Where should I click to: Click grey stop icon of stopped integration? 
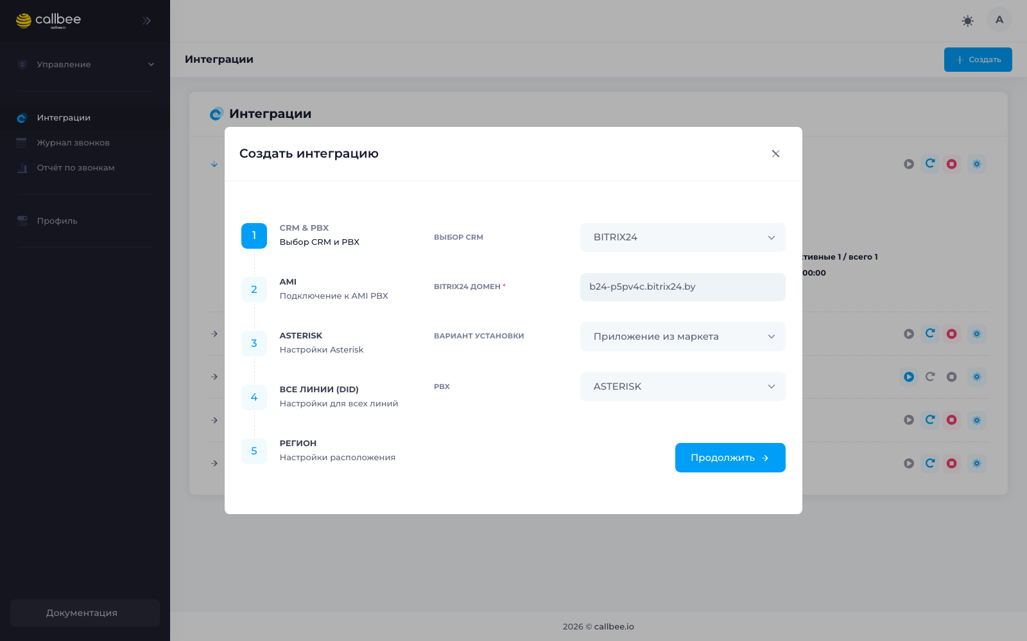952,377
